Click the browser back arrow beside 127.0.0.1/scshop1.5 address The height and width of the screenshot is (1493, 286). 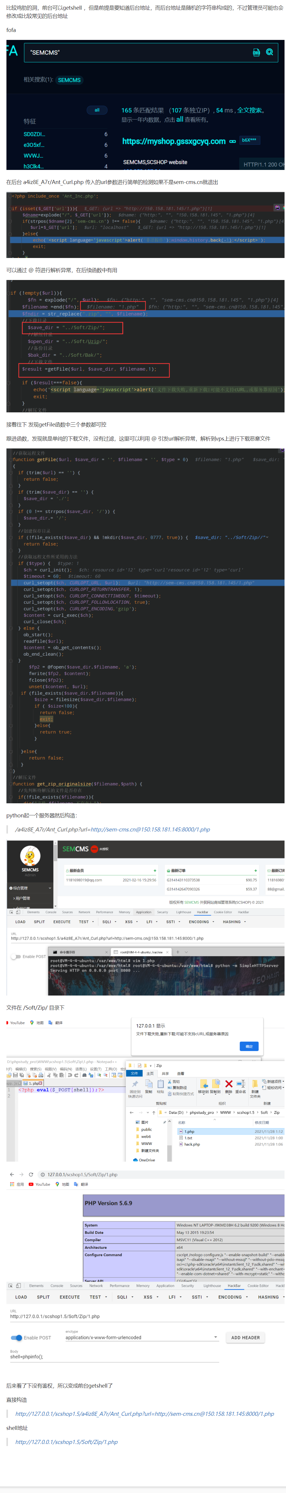point(11,1175)
